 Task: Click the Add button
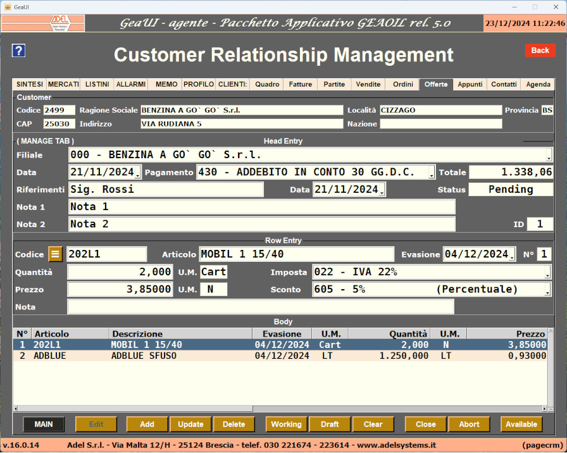pos(147,424)
